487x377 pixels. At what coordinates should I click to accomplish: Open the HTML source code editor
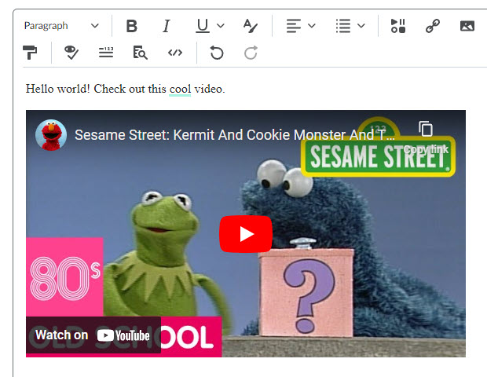point(175,53)
